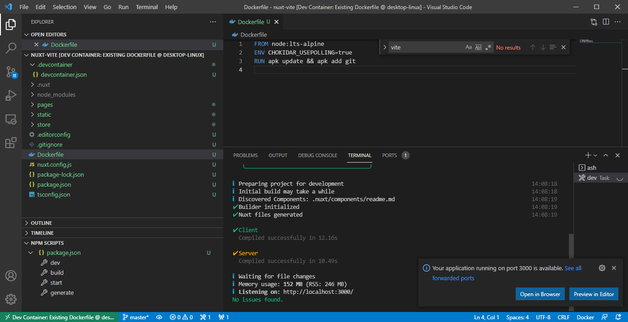Open the Terminal menu
The width and height of the screenshot is (628, 322).
[x=147, y=7]
